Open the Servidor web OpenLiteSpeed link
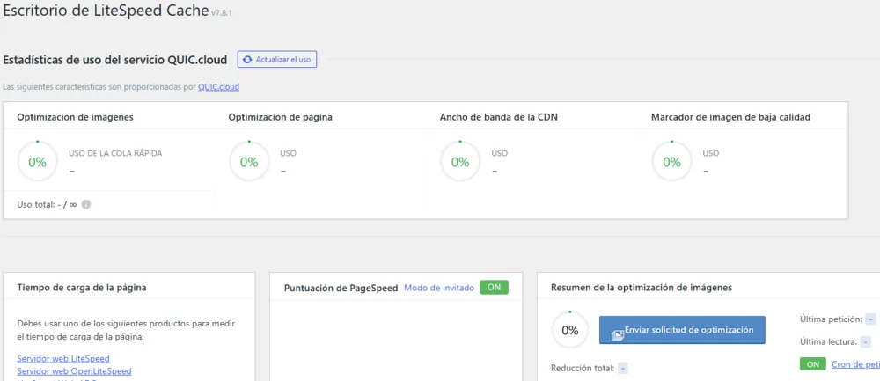880x381 pixels. 74,371
